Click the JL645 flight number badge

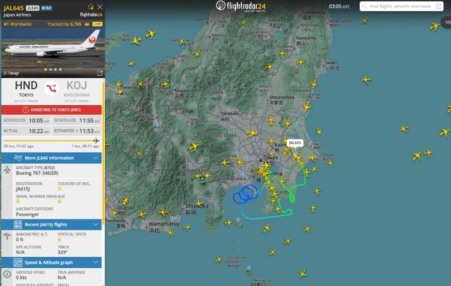32,8
